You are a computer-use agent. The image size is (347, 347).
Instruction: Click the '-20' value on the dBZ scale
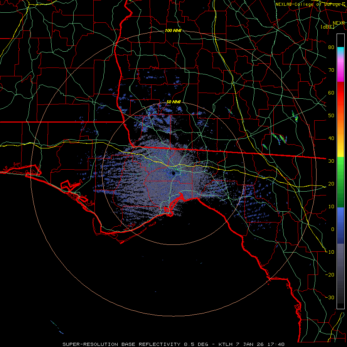coord(330,275)
